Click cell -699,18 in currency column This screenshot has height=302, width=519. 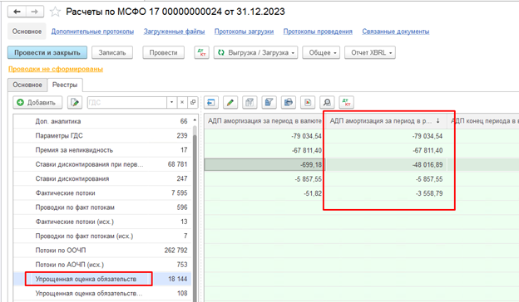pyautogui.click(x=264, y=164)
